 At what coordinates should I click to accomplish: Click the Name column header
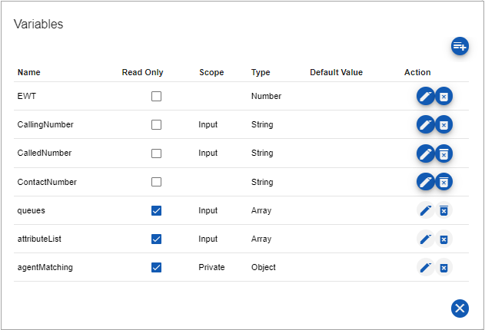click(28, 72)
